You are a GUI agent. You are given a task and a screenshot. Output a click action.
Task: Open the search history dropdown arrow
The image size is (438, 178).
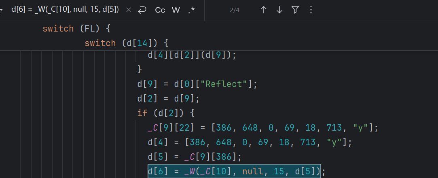click(x=1, y=10)
